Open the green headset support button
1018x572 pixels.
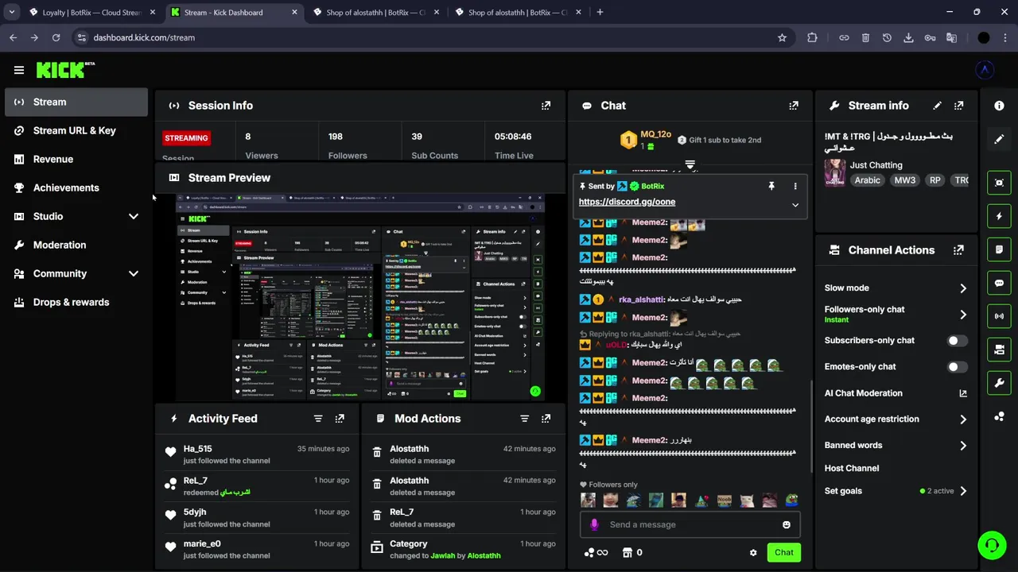coord(992,545)
